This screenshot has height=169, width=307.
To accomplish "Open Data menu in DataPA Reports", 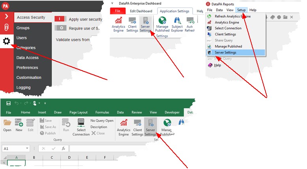I will [x=219, y=10].
